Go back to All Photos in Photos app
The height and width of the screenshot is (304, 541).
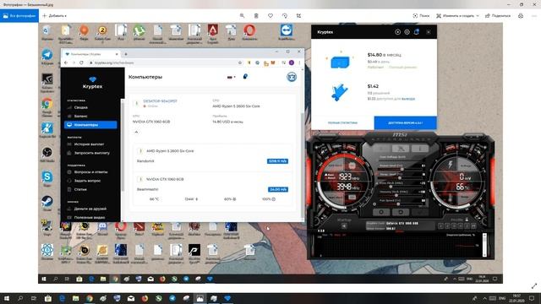19,16
